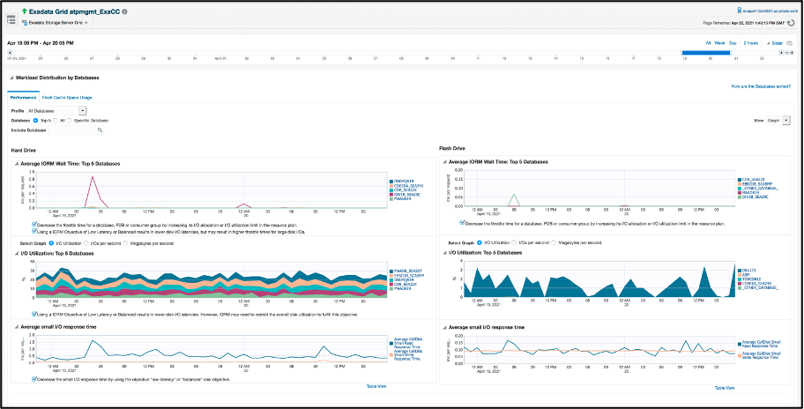
Task: Collapse Flash Drive I/O Utilization panel
Action: pyautogui.click(x=445, y=253)
